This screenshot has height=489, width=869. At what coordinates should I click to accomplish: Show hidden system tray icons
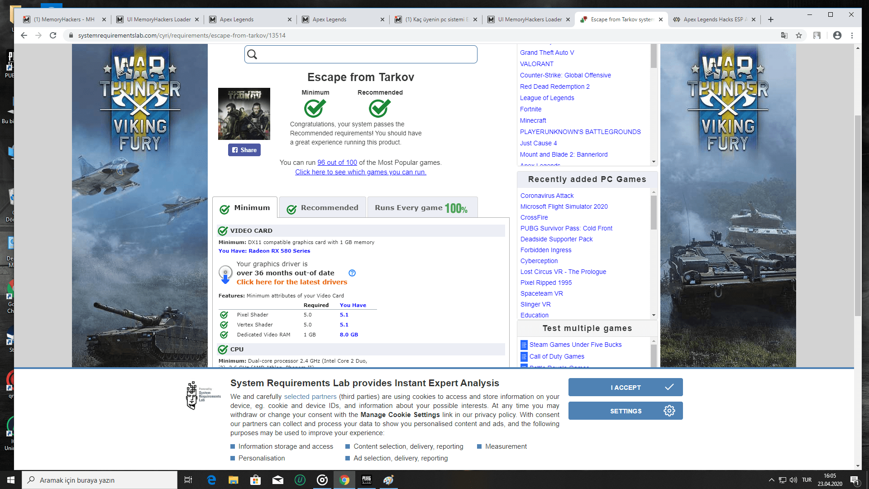pos(771,480)
